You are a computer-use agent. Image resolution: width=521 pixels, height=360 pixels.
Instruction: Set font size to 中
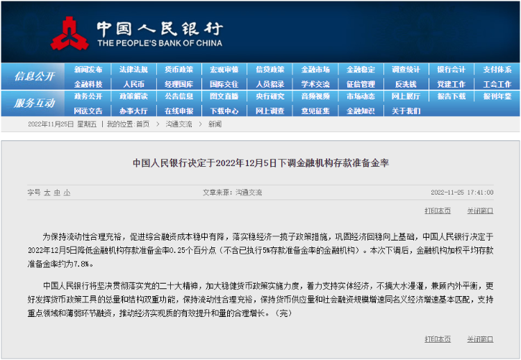(57, 193)
